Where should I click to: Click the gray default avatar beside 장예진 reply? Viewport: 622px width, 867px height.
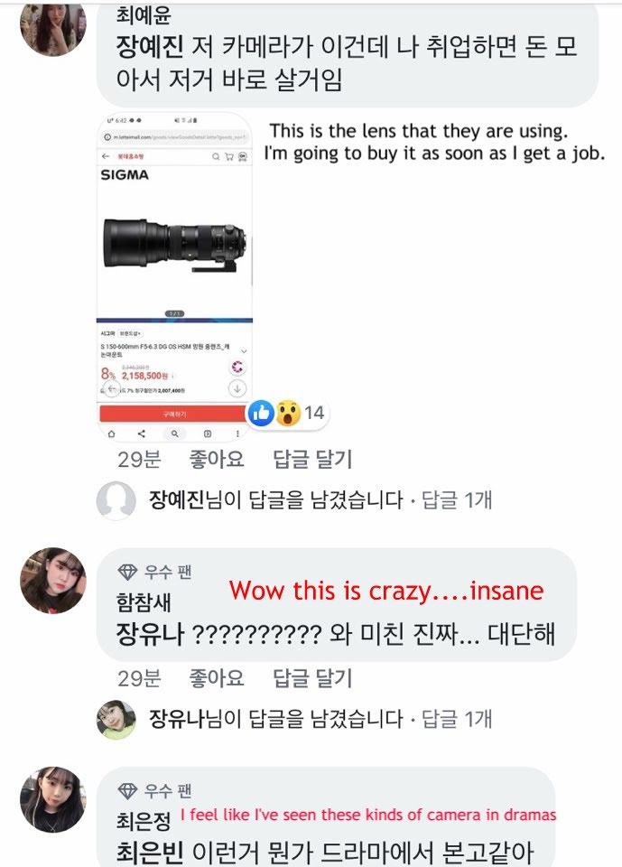point(116,500)
